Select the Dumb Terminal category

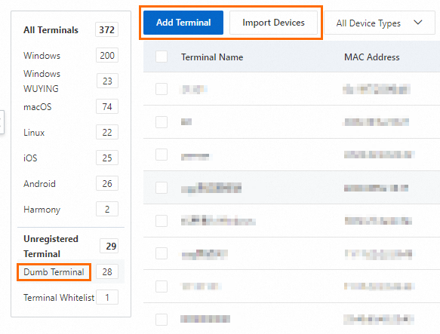click(54, 271)
